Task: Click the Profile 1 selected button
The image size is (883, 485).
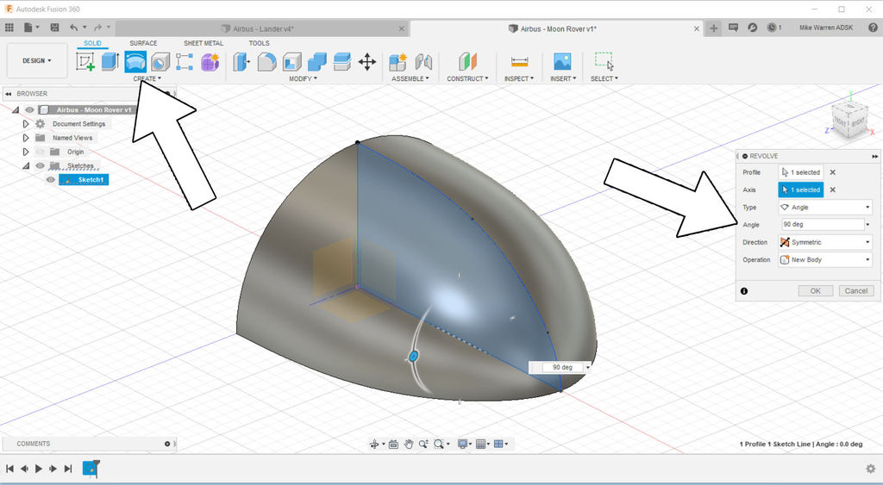Action: [x=801, y=172]
